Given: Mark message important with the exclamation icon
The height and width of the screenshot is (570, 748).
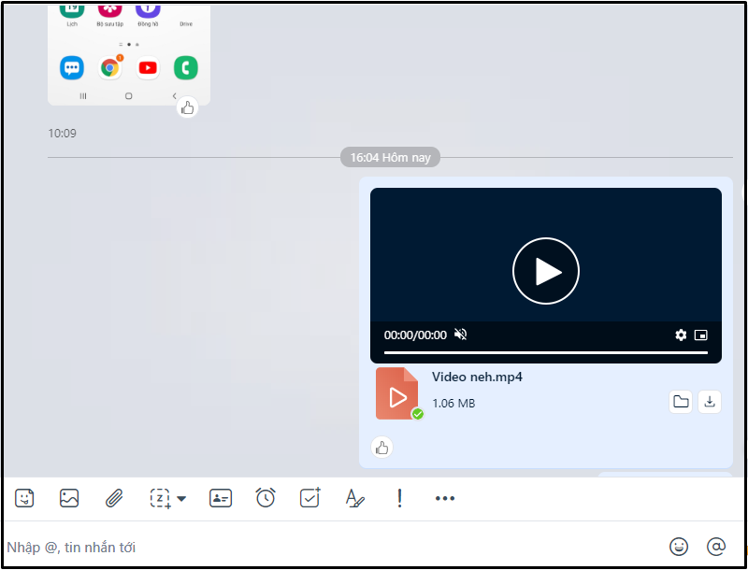Looking at the screenshot, I should (x=399, y=498).
